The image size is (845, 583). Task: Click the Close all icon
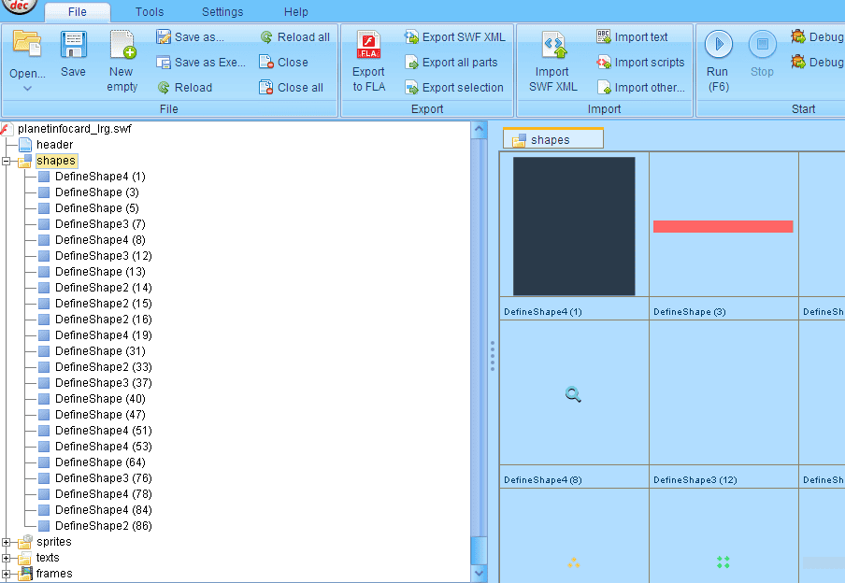point(266,88)
